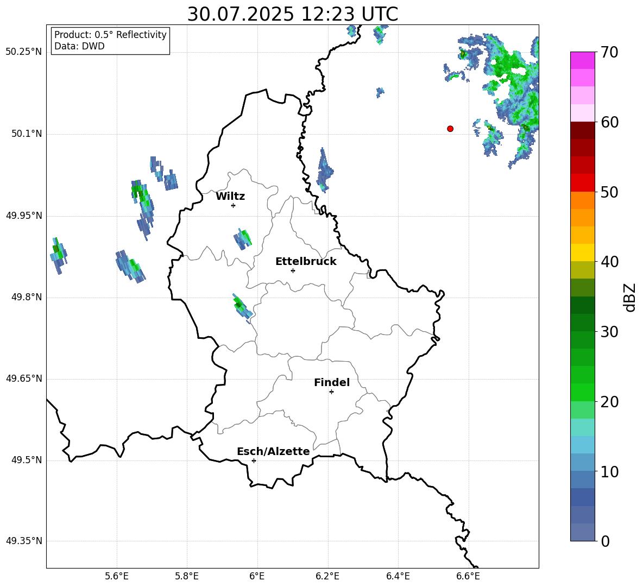Click the Esch/Alzette station cross marker

[x=254, y=460]
